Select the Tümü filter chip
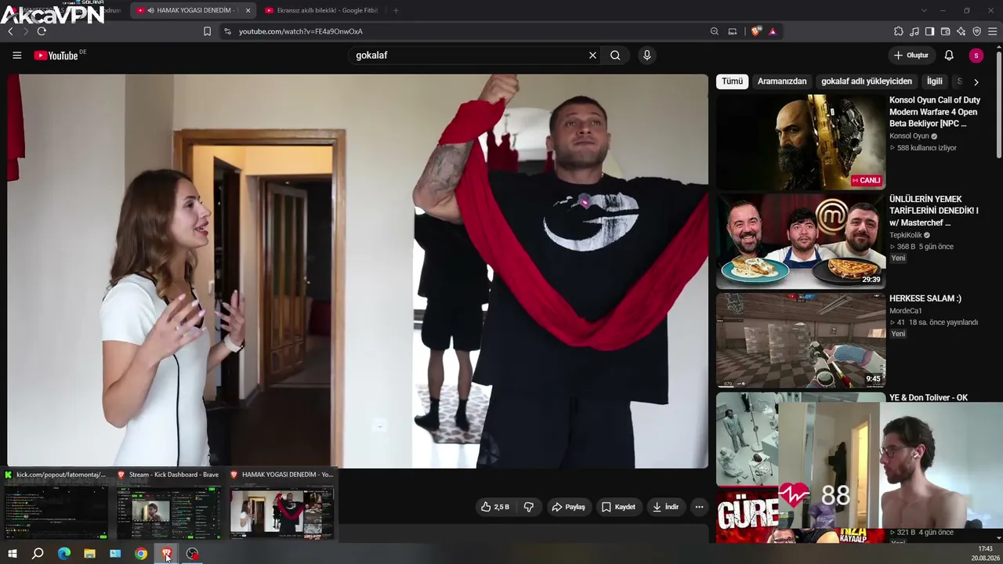 [732, 81]
